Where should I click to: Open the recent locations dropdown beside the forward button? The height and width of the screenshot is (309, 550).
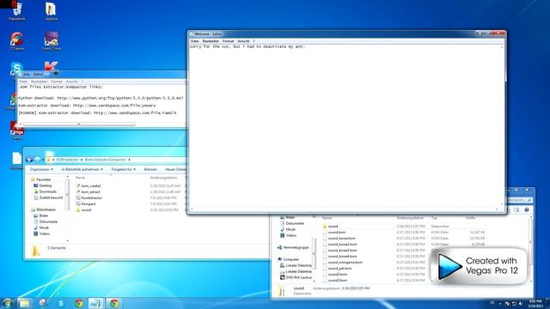43,160
